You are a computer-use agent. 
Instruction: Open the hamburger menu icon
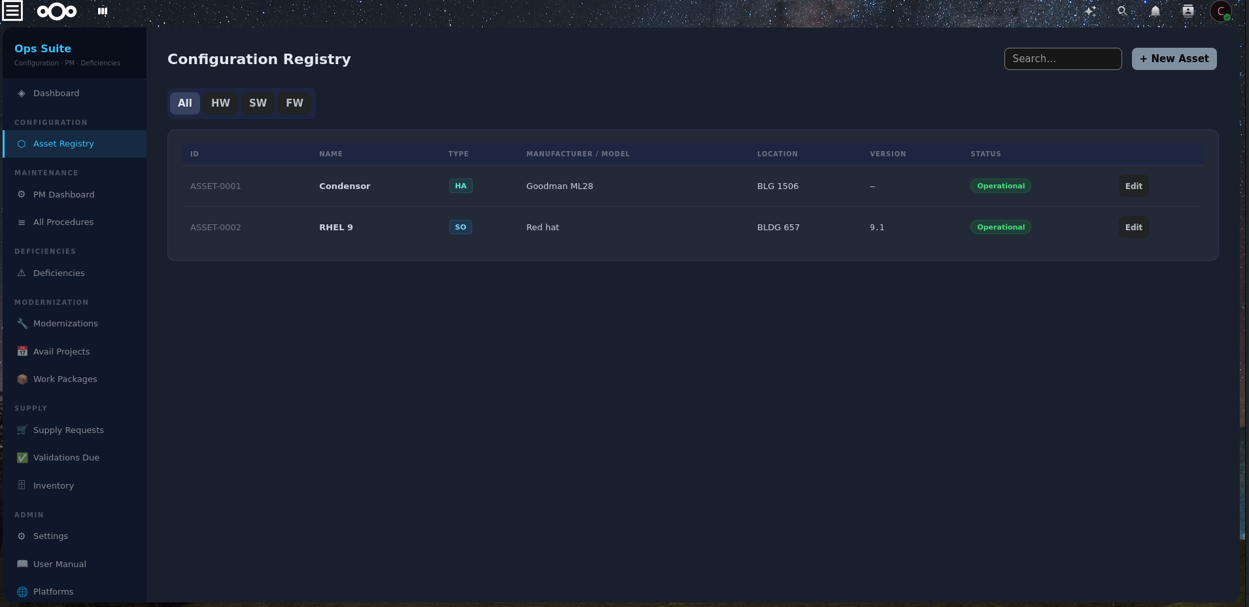coord(12,10)
